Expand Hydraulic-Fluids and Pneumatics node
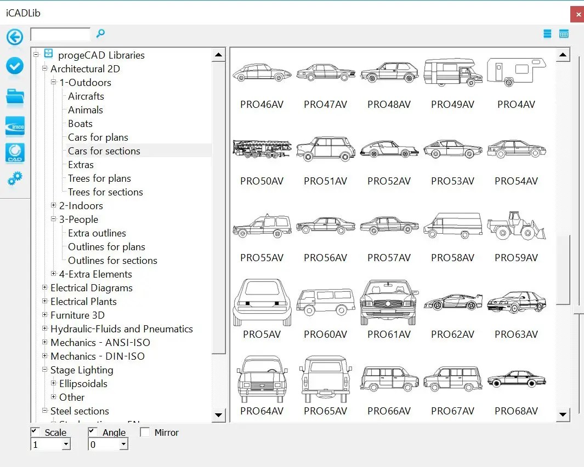Viewport: 584px width, 467px height. tap(45, 328)
